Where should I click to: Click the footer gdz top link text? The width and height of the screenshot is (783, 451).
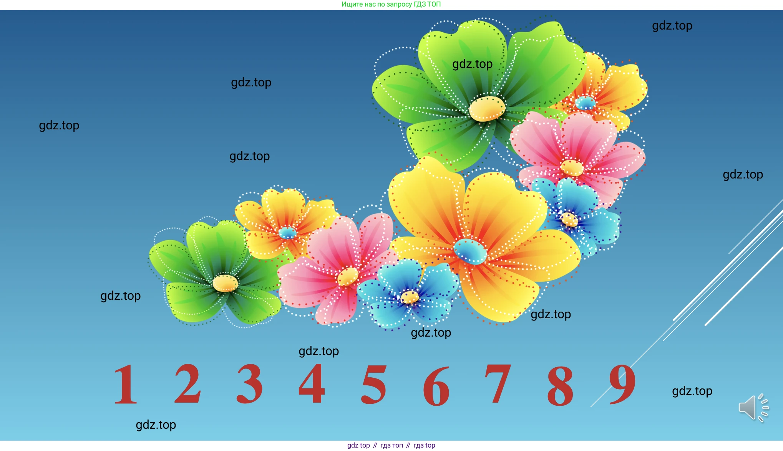coord(358,445)
